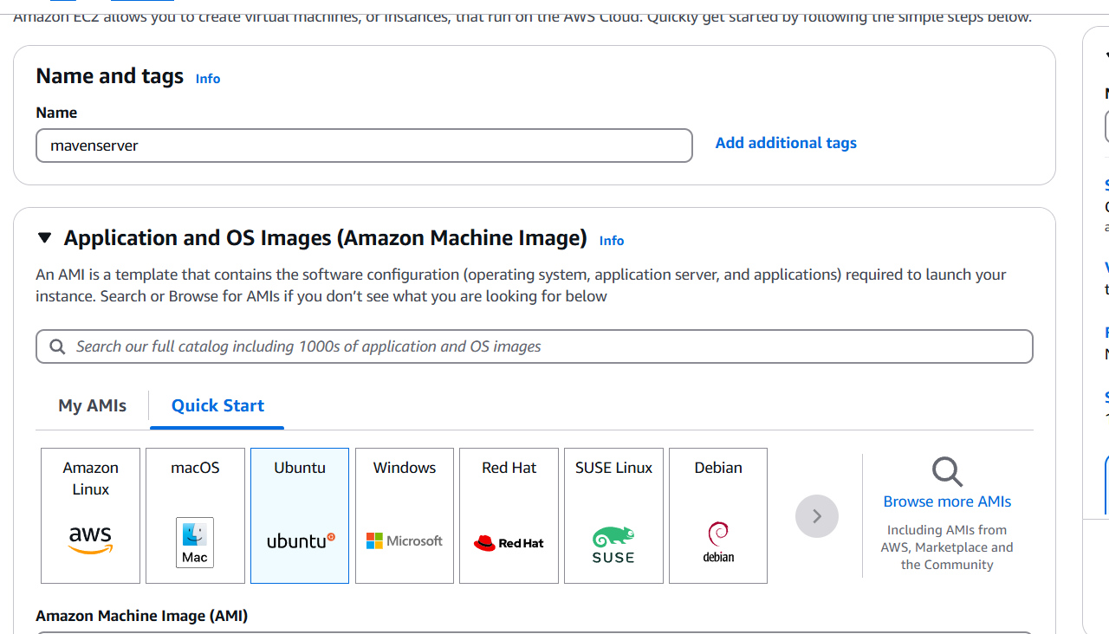Image resolution: width=1109 pixels, height=634 pixels.
Task: Click the search icon in AMI catalog field
Action: coord(57,346)
